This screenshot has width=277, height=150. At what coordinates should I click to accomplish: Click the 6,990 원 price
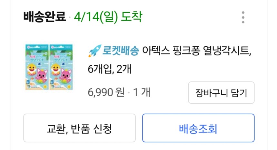click(106, 93)
